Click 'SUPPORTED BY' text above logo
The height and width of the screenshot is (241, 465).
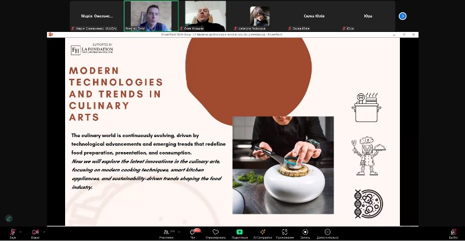click(x=103, y=45)
